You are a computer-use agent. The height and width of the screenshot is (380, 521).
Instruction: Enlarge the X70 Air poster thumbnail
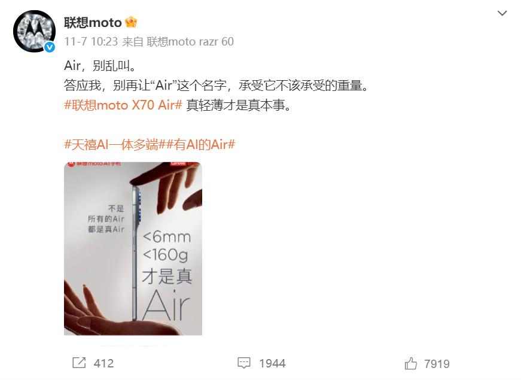(x=133, y=248)
